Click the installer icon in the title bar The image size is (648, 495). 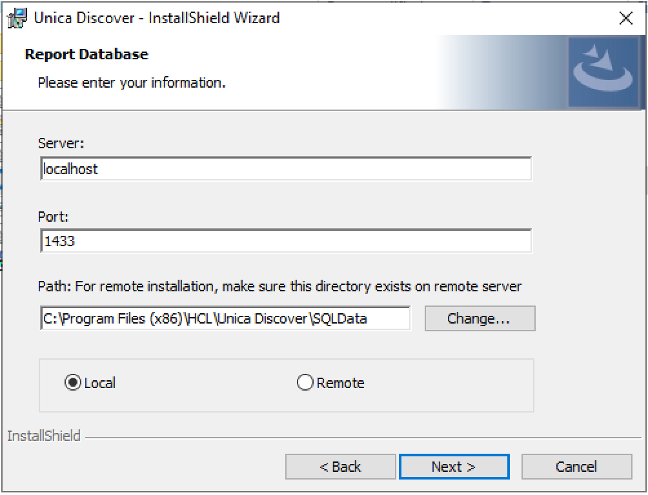(16, 18)
